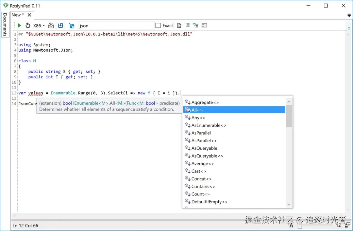Screen dimensions: 353x231
Task: Open the toolbar overflow arrow
Action: click(349, 29)
